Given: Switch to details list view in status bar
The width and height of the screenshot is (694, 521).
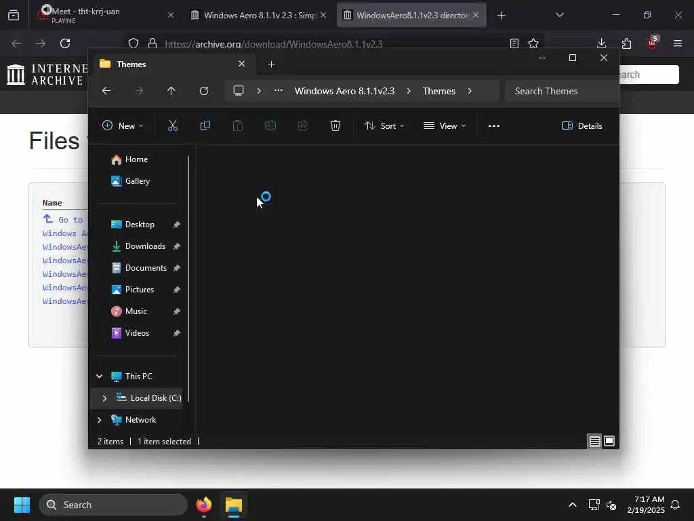Looking at the screenshot, I should coord(594,441).
